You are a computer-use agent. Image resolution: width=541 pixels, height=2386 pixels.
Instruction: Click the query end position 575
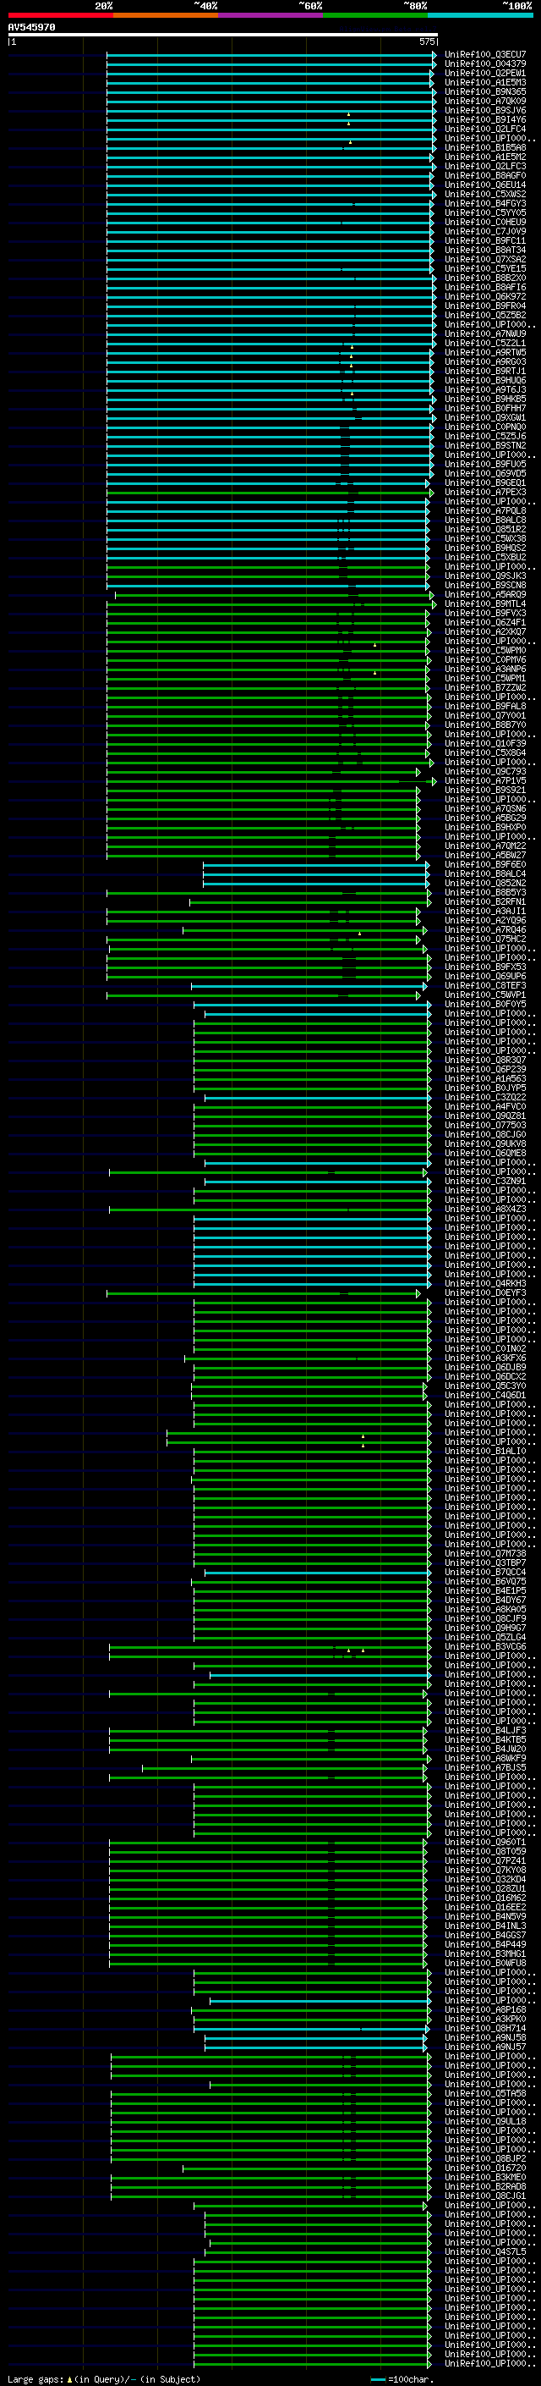(427, 41)
